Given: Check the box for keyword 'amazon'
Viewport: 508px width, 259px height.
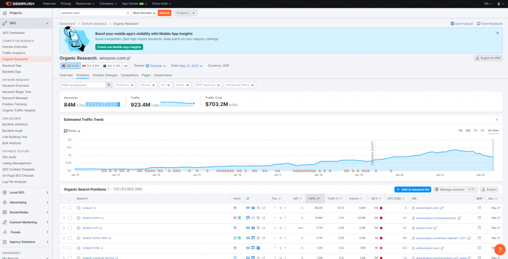Looking at the screenshot, I should (x=69, y=208).
